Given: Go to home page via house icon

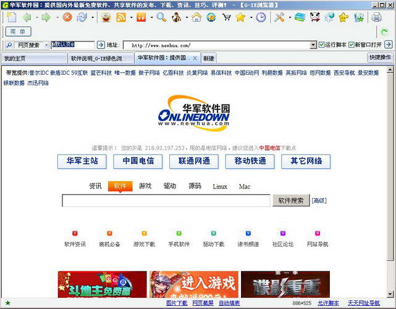Looking at the screenshot, I should (x=196, y=17).
